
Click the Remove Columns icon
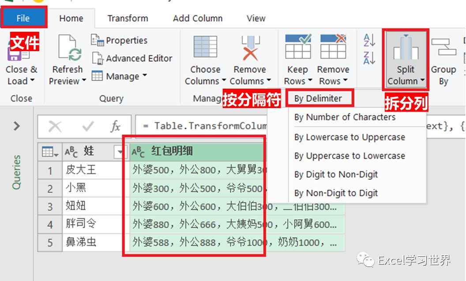tap(250, 48)
